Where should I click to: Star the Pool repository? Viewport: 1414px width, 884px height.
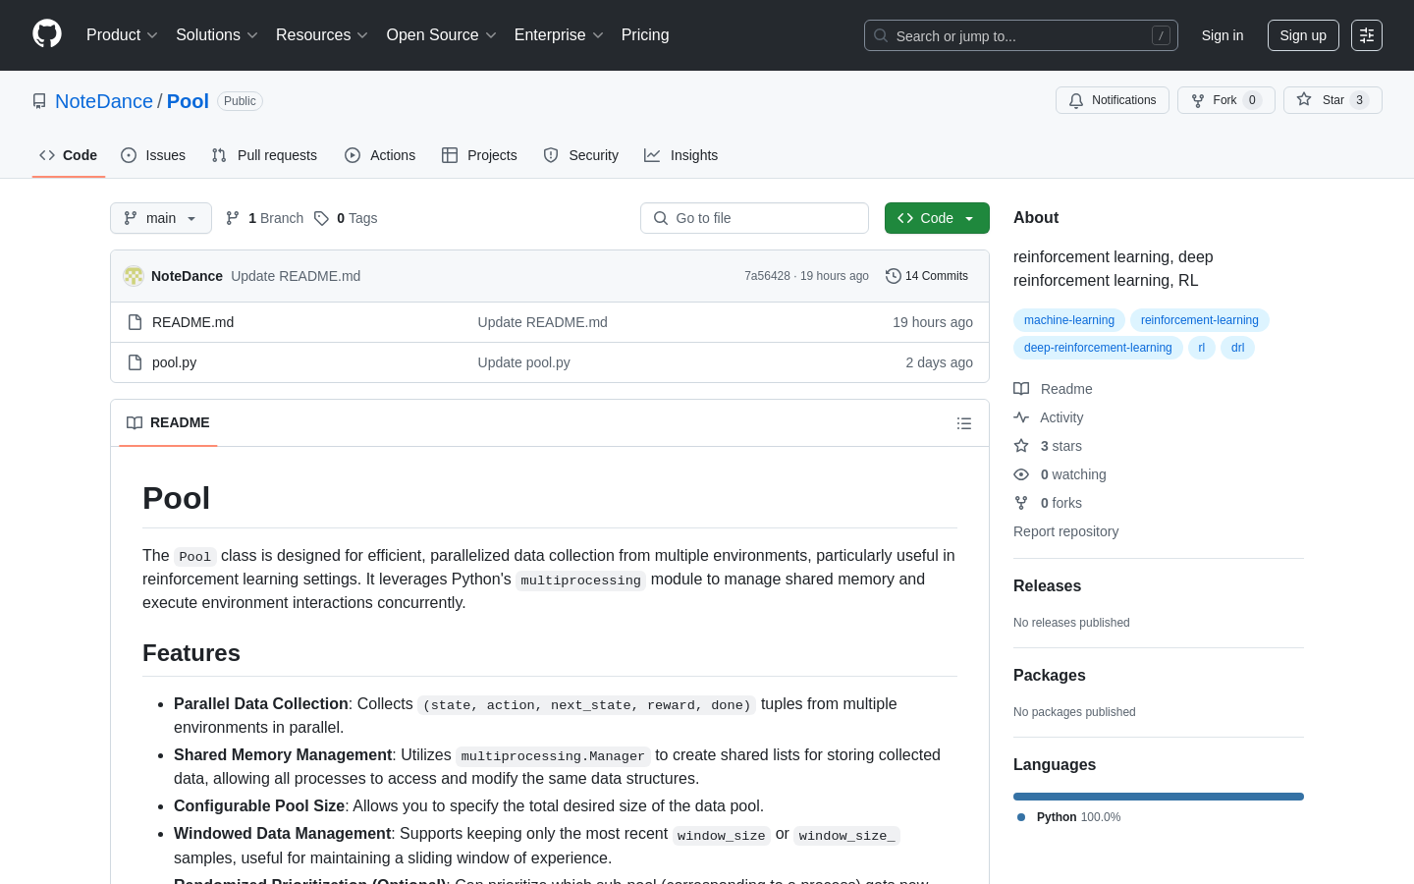pyautogui.click(x=1332, y=100)
